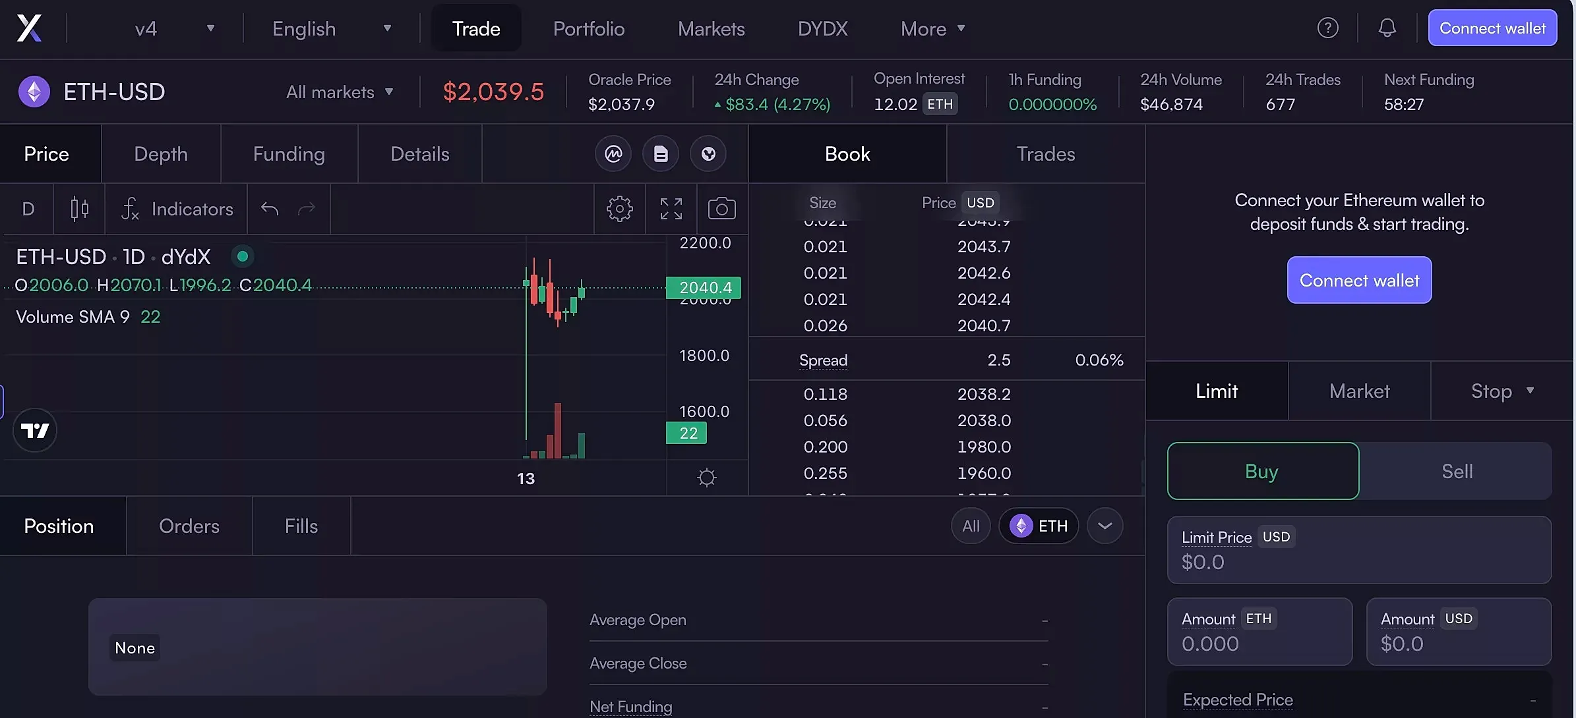This screenshot has width=1576, height=718.
Task: Click bid price 1960.0 in book
Action: click(x=984, y=473)
